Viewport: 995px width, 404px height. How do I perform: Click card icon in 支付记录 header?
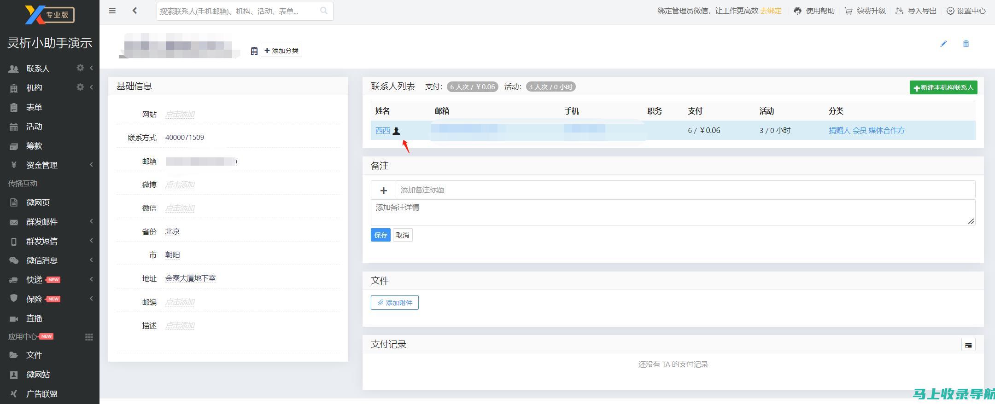click(968, 345)
